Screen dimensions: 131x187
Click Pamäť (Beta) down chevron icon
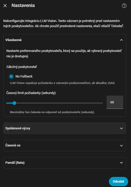(x=121, y=163)
